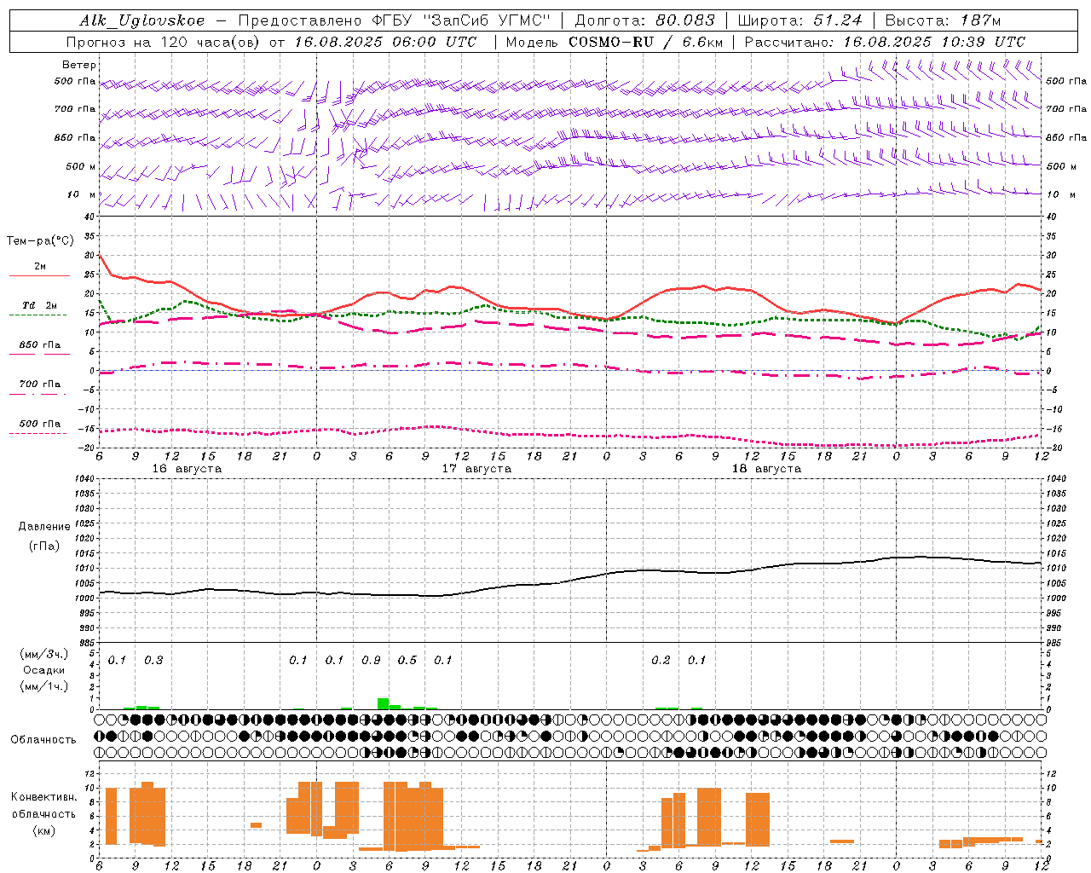Click the red 2м legend line sample
The height and width of the screenshot is (873, 1091).
39,275
